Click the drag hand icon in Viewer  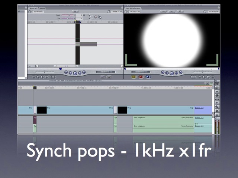coord(100,17)
